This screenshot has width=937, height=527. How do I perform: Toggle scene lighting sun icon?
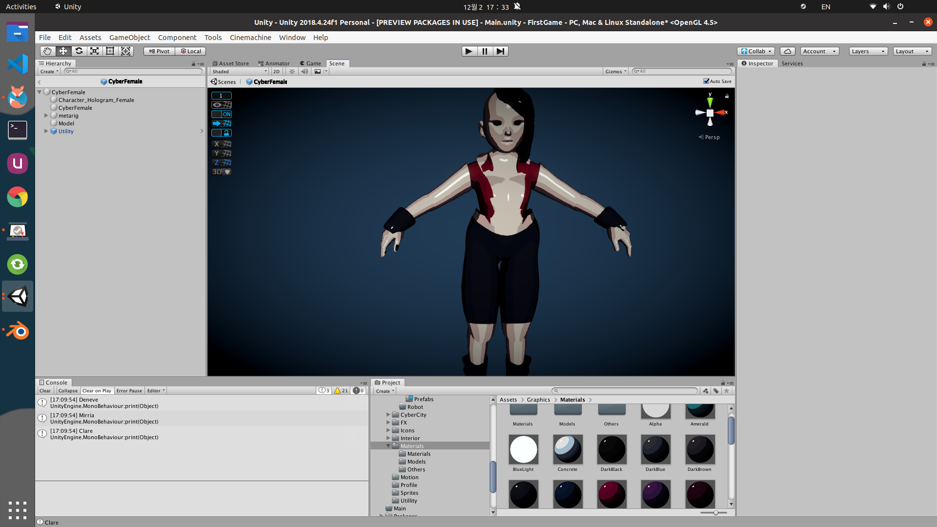pos(292,71)
